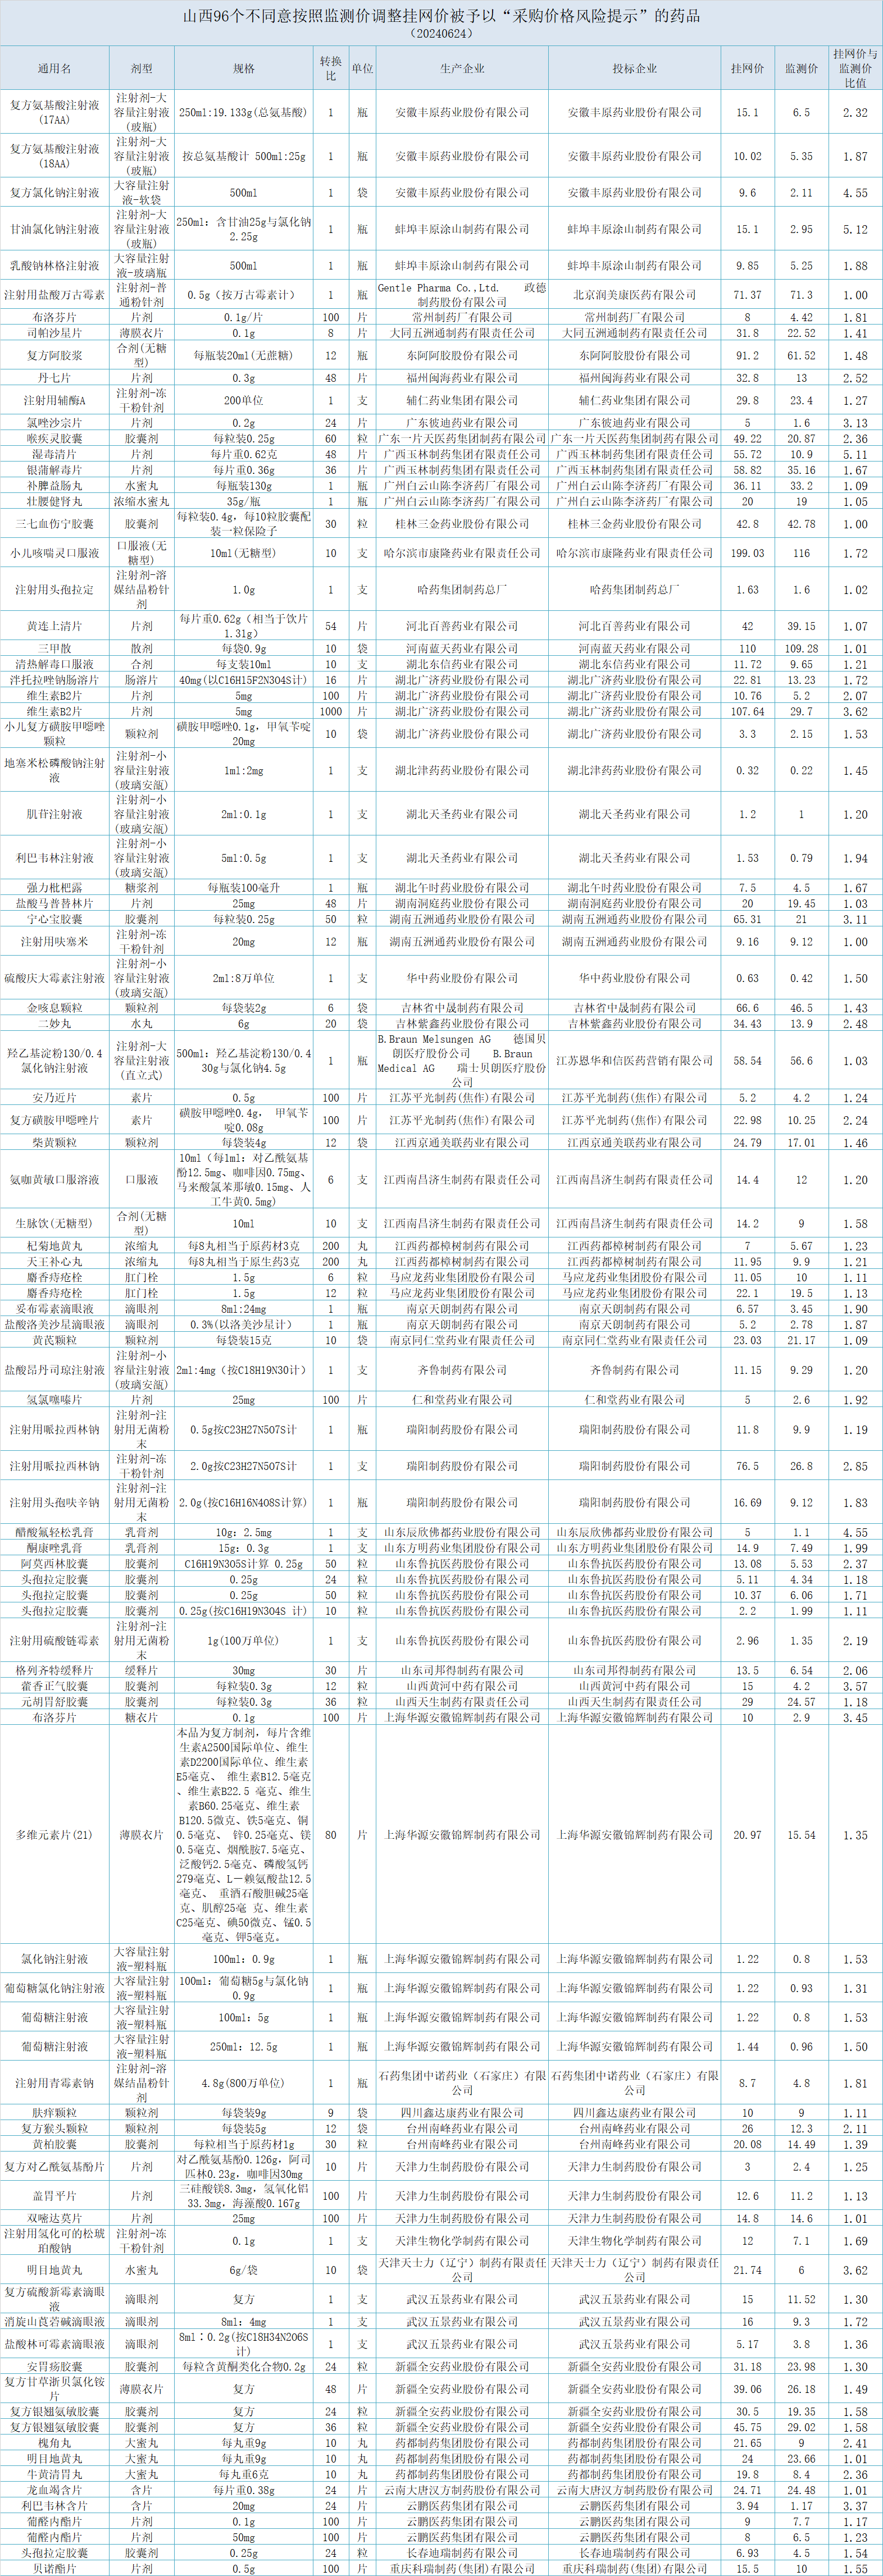
Task: Click listing price 199.03
Action: [x=747, y=553]
